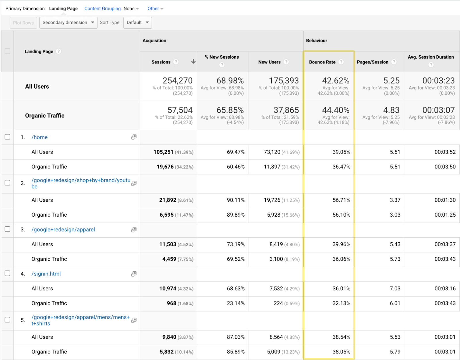
Task: Open the /google+redesign/apparel landing page link
Action: pyautogui.click(x=63, y=229)
